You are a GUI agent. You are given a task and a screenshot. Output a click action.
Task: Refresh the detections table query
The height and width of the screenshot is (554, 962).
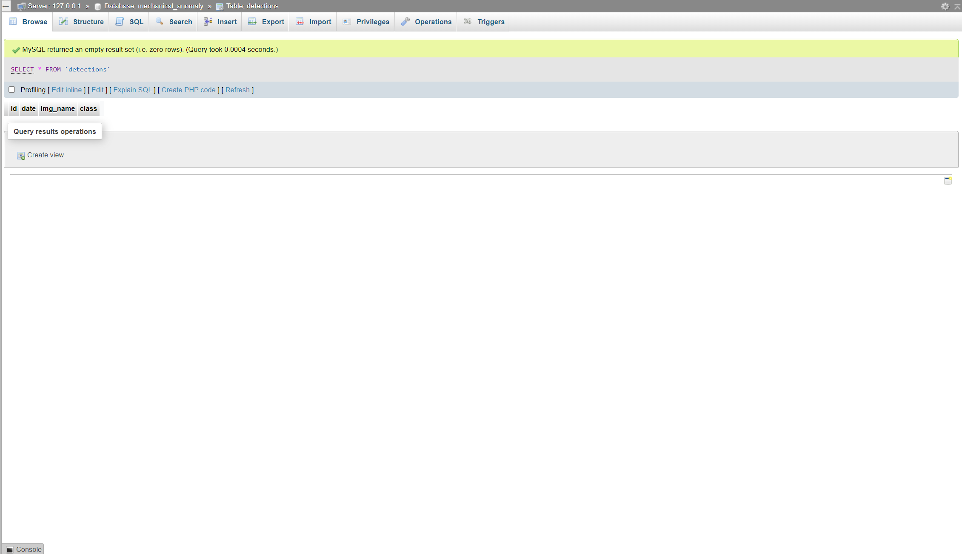tap(237, 90)
